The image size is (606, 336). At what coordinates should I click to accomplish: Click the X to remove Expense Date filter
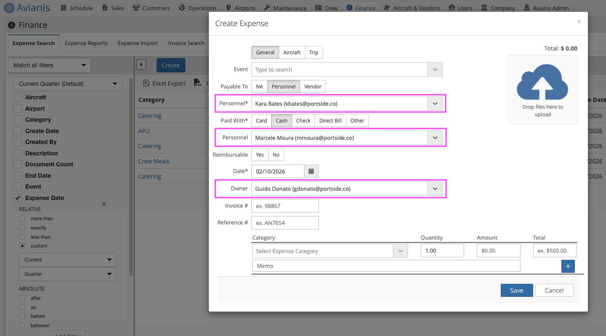104,204
